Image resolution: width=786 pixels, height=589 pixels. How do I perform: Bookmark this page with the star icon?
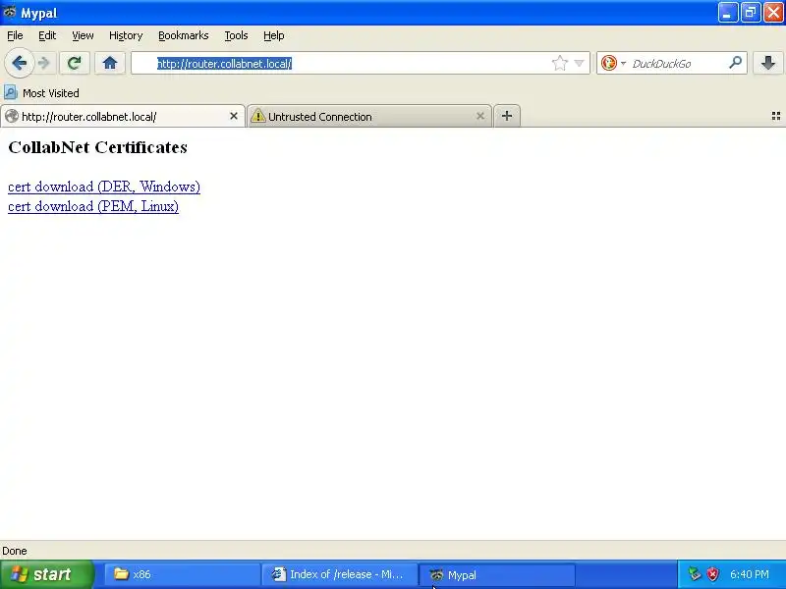point(559,63)
